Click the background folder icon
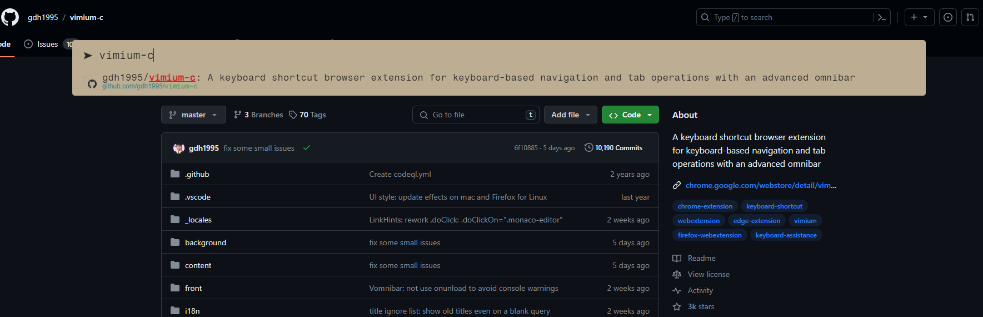The image size is (983, 317). [x=175, y=242]
